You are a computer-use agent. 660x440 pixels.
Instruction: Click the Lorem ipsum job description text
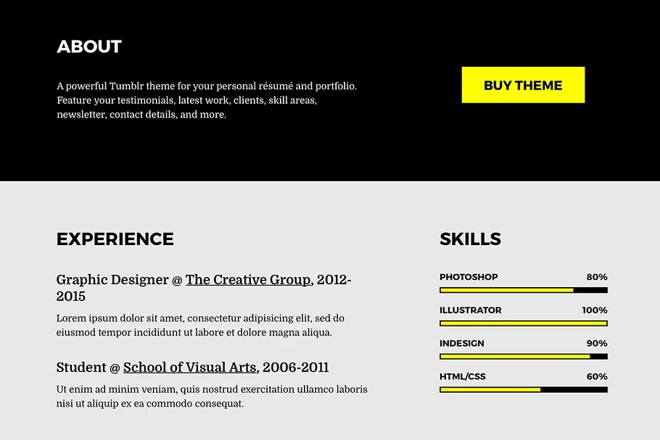pyautogui.click(x=200, y=325)
